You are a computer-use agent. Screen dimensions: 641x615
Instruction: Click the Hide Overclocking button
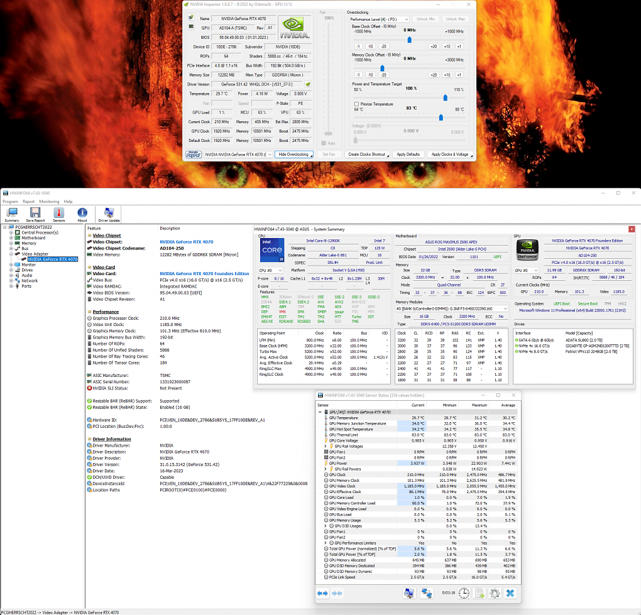294,155
